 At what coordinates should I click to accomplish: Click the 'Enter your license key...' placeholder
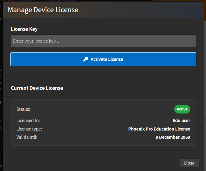coord(36,41)
